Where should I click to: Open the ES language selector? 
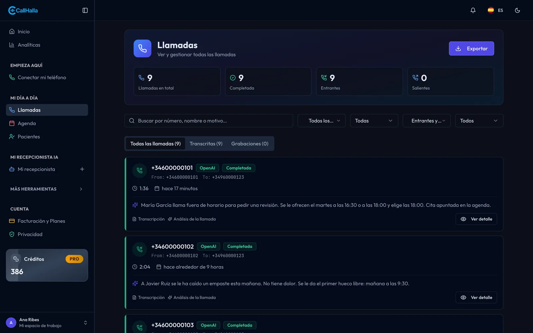[x=495, y=10]
